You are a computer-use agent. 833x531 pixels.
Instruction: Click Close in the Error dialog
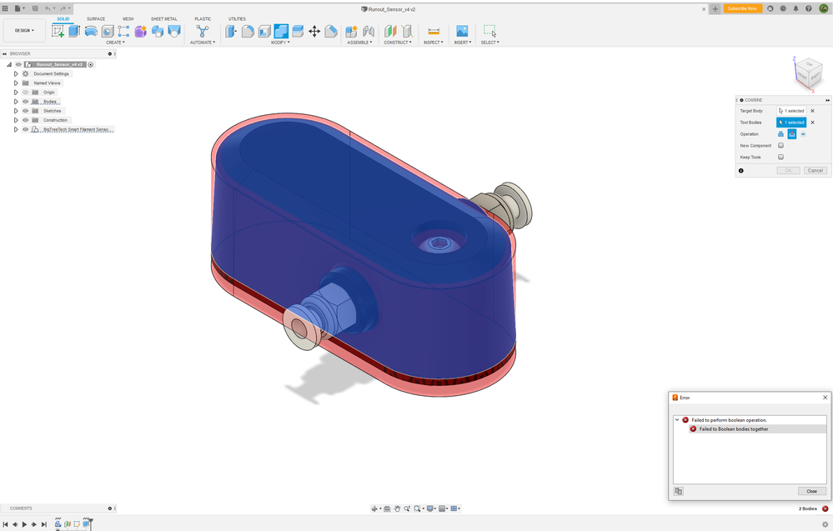(812, 491)
